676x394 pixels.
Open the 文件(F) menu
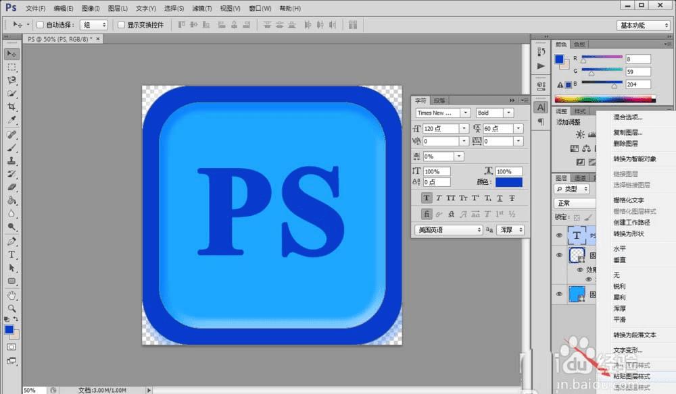coord(35,8)
